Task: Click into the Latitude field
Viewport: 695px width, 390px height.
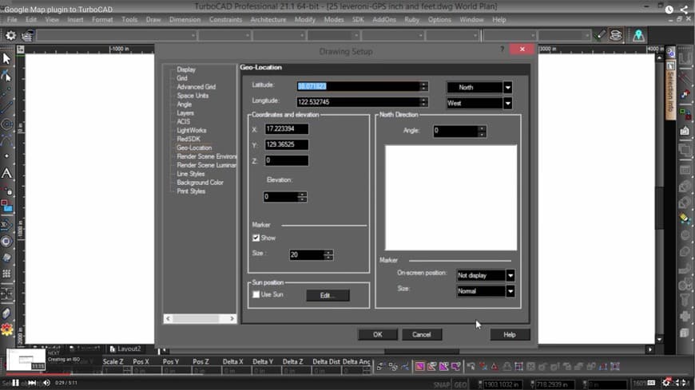Action: point(358,86)
